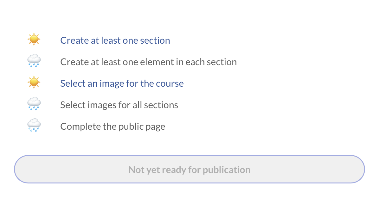Select the completed status sun for course image
This screenshot has height=198, width=379.
coord(34,83)
